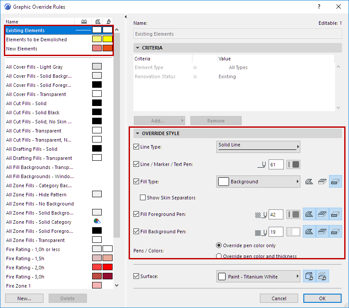
Task: Open the Add... criteria menu
Action: click(x=160, y=121)
